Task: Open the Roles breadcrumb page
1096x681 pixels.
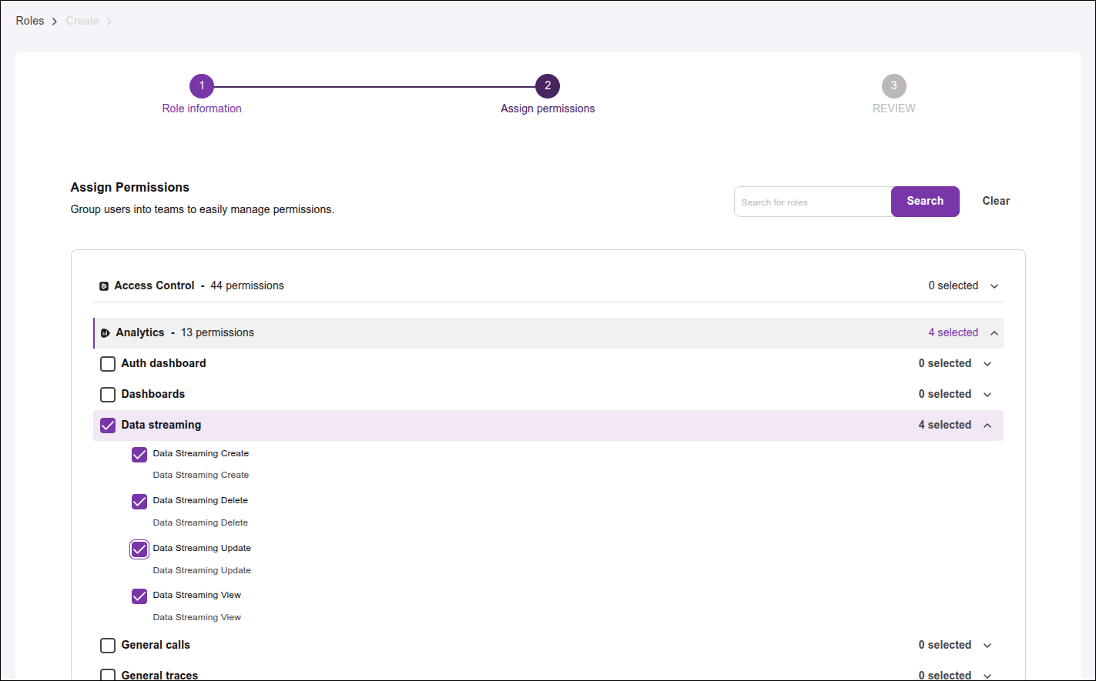Action: (x=29, y=21)
